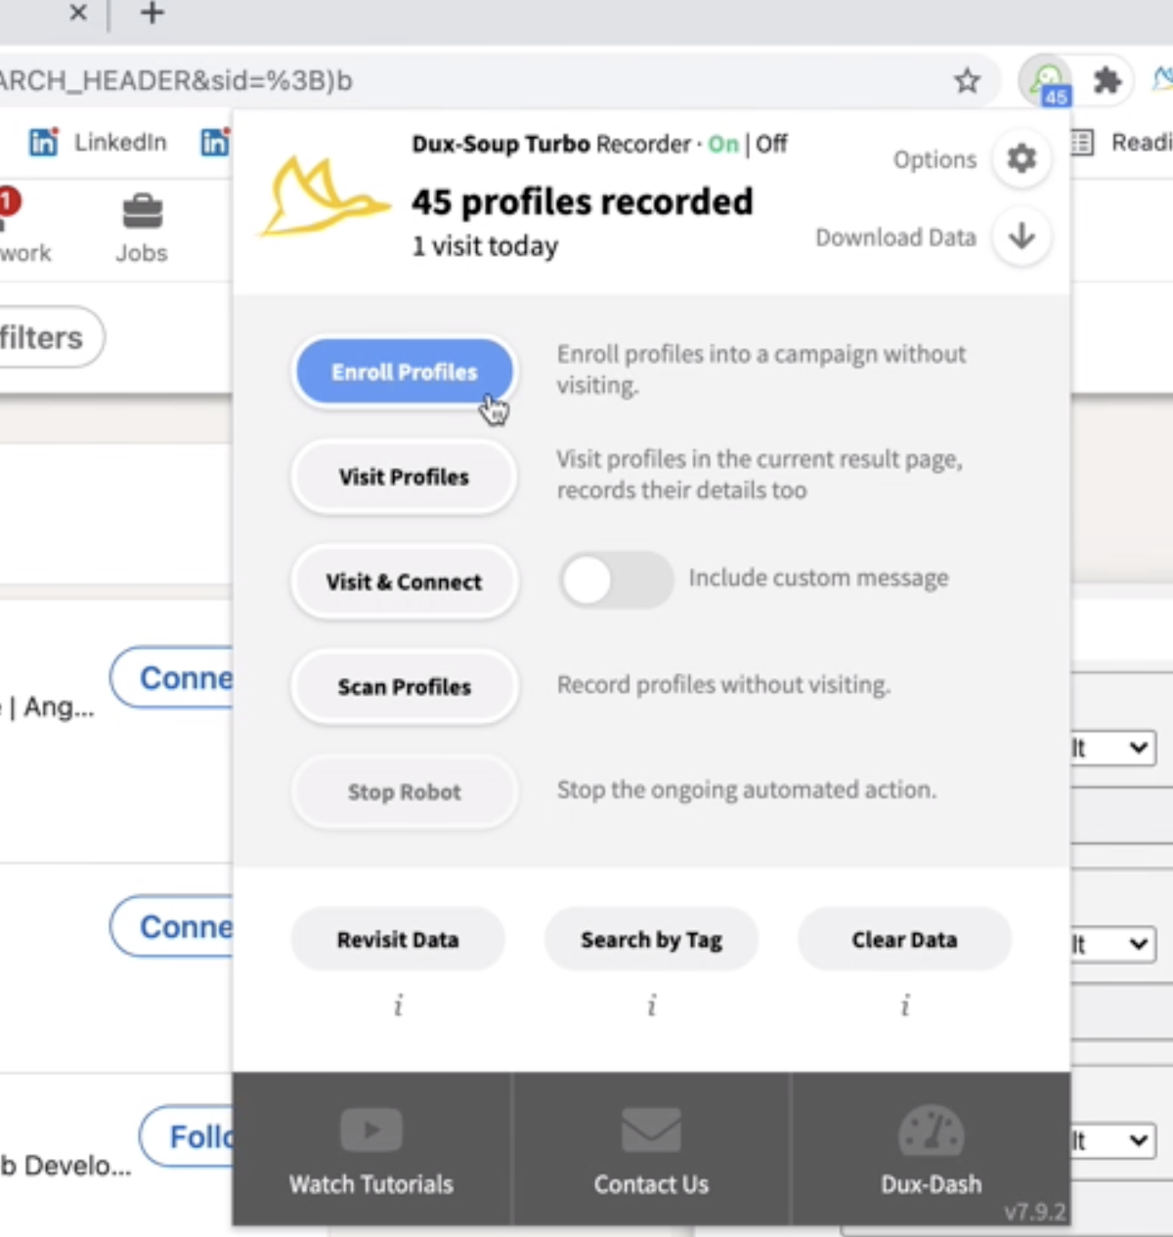Image resolution: width=1173 pixels, height=1237 pixels.
Task: Open the Reading list in bookmarks bar
Action: [1122, 143]
